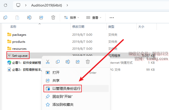Select Audition2019(64bit) breadcrumb
Viewport: 169px width, 110px height.
click(x=46, y=5)
